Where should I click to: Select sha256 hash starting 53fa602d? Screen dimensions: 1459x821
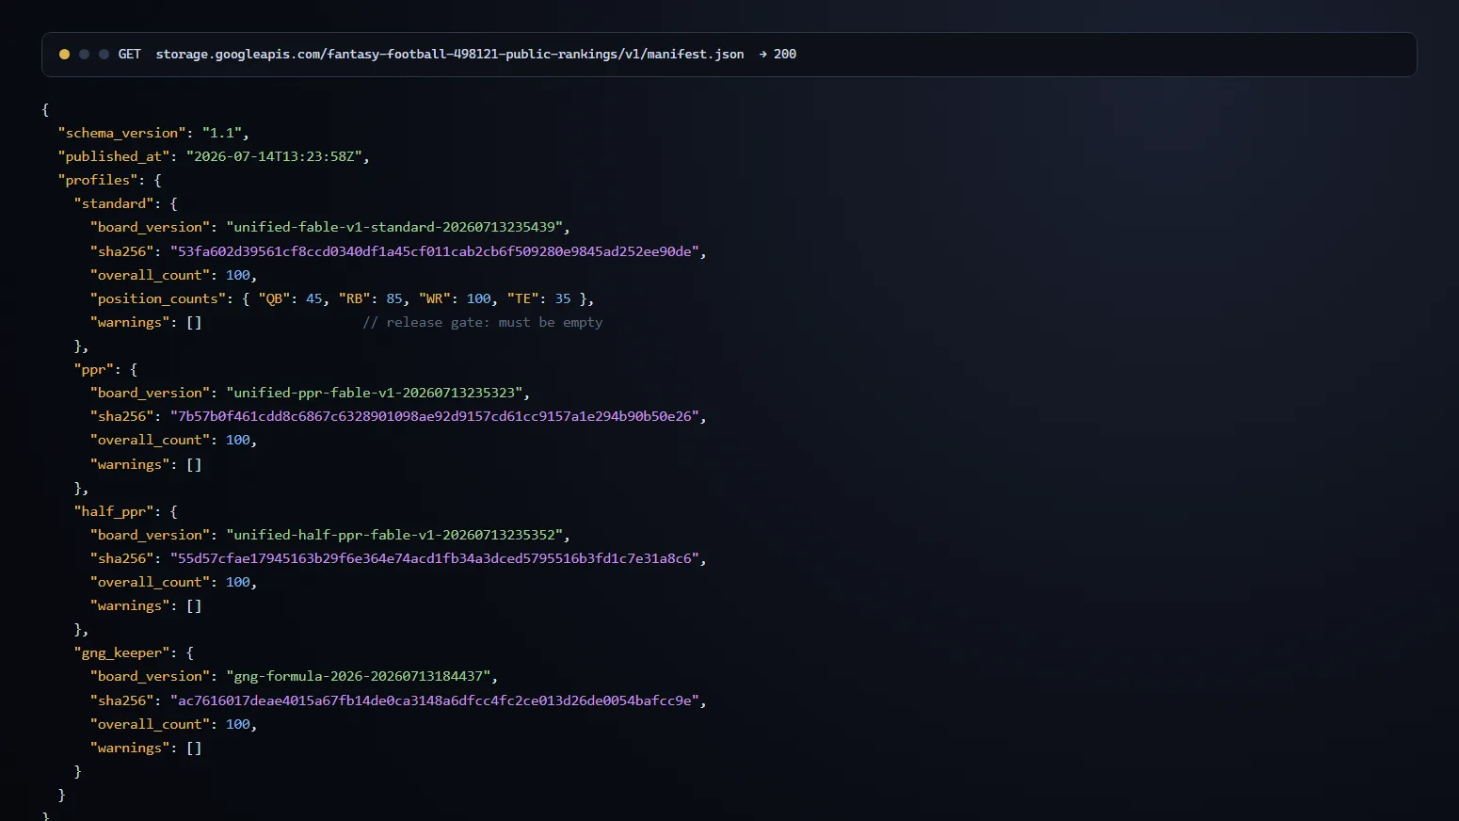pos(435,251)
